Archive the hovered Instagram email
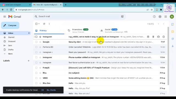Viewport: 176px width, 99px height. (x=148, y=37)
